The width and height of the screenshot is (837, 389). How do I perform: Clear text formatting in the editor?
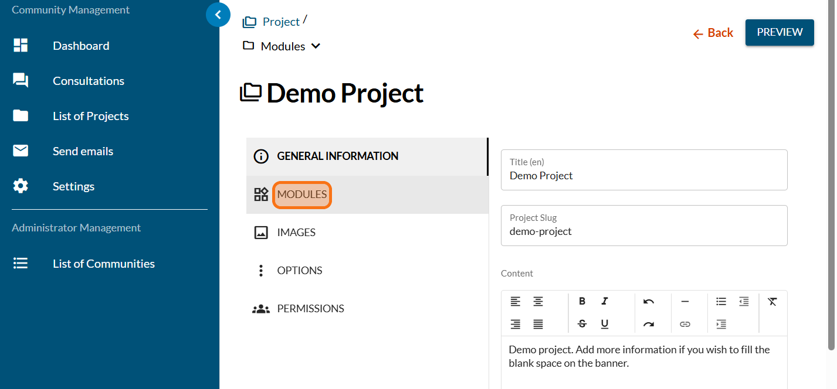tap(772, 301)
